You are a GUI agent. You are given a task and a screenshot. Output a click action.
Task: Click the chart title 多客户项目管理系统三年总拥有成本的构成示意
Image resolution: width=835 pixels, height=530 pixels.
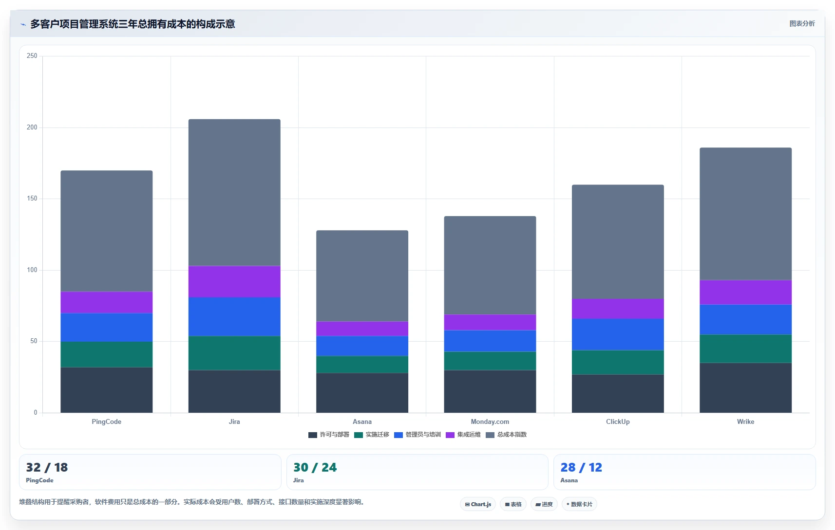(133, 24)
